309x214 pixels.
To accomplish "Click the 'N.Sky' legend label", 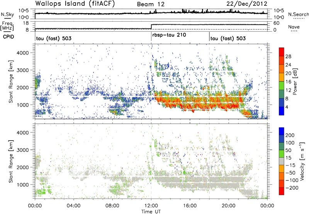I will coord(7,14).
